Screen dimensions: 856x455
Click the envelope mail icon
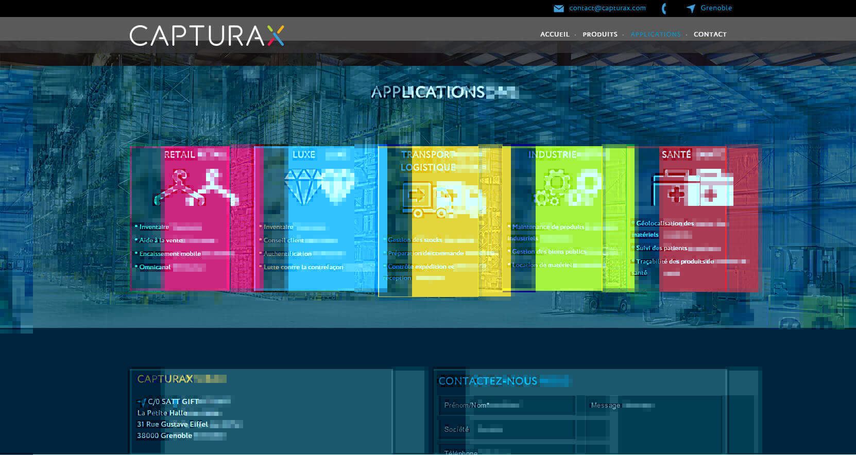click(558, 8)
